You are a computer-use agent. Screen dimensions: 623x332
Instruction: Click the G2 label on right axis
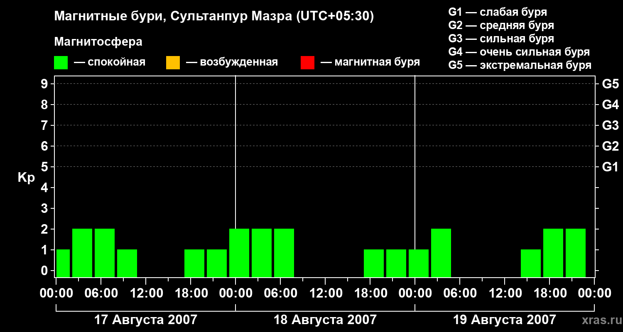pos(611,146)
